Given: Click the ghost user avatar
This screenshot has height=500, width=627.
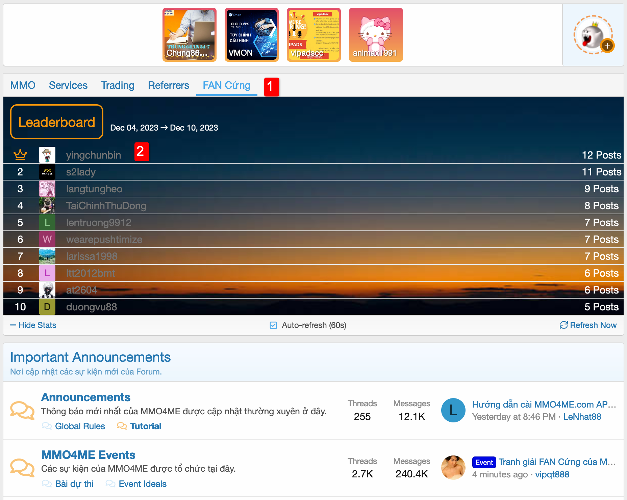Looking at the screenshot, I should tap(593, 35).
